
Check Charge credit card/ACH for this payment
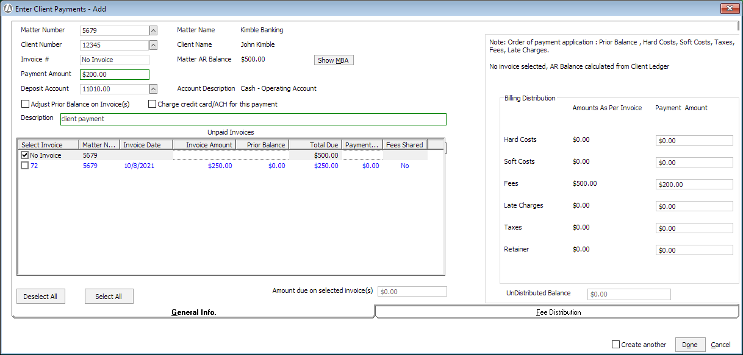click(x=153, y=104)
